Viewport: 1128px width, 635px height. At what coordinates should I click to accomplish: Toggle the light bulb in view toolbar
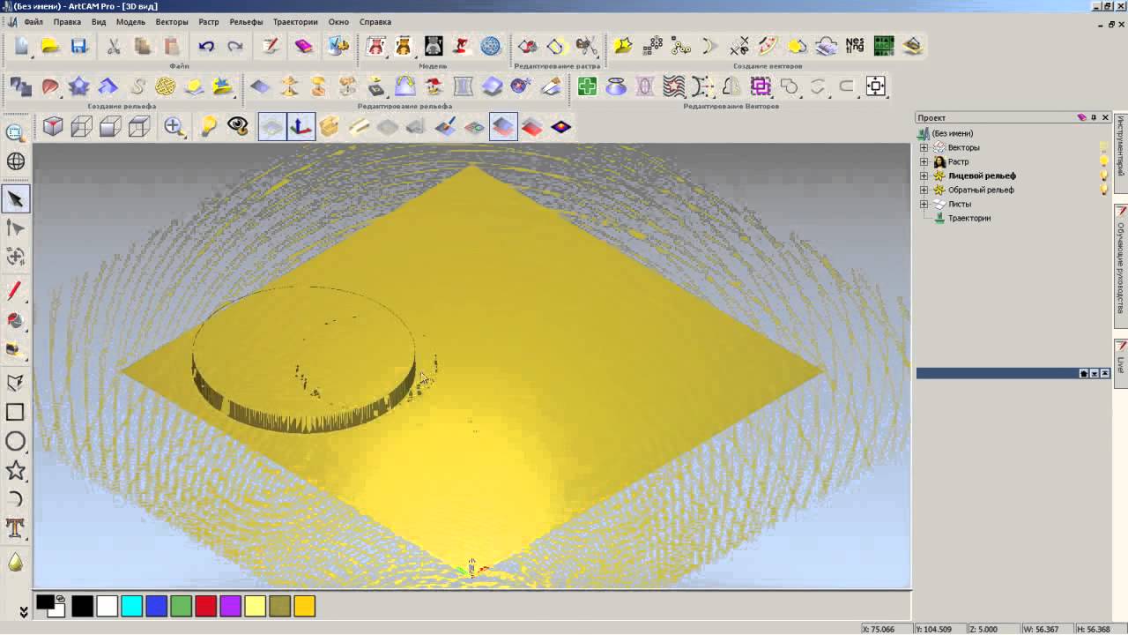[208, 127]
